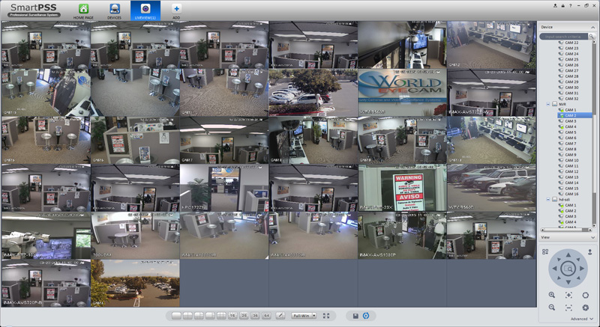Viewport: 600px width, 327px height.
Task: Click the PTZ zoom in magnifier
Action: 551,296
